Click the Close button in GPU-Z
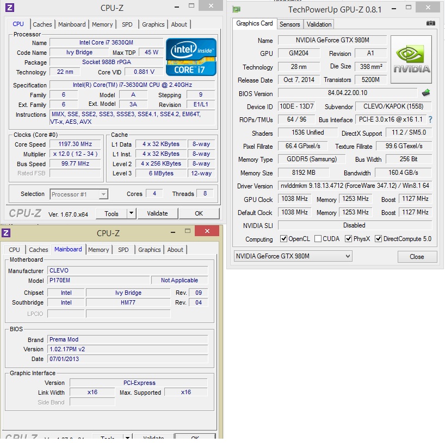The width and height of the screenshot is (445, 443). [x=417, y=257]
